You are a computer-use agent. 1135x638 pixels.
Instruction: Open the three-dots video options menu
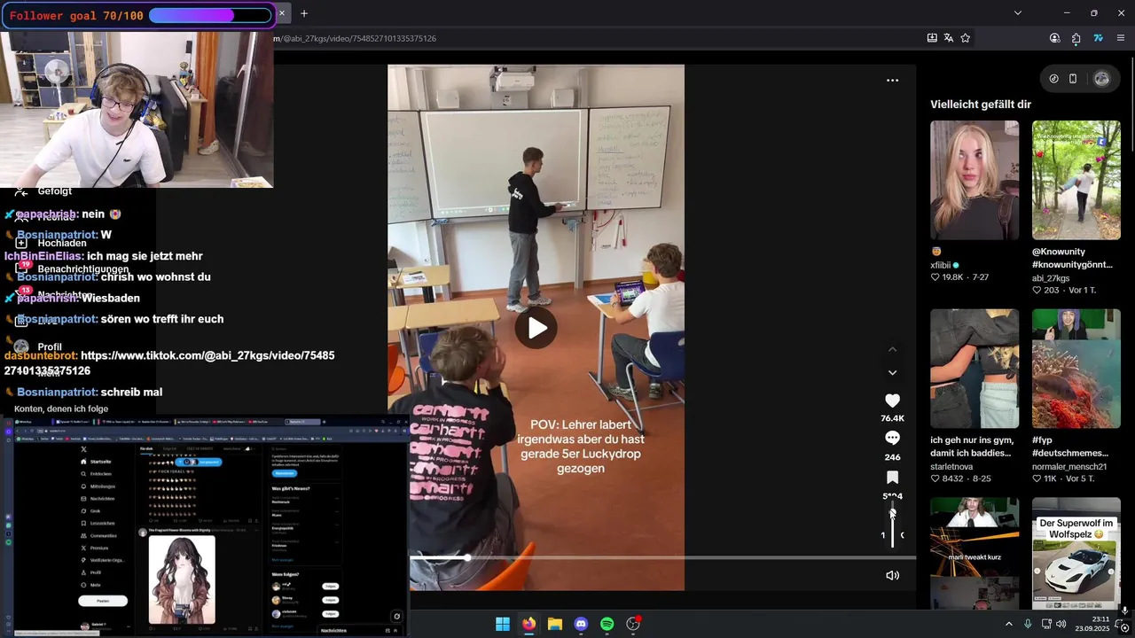892,80
